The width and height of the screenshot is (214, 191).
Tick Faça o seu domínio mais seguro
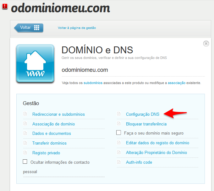tap(118, 132)
